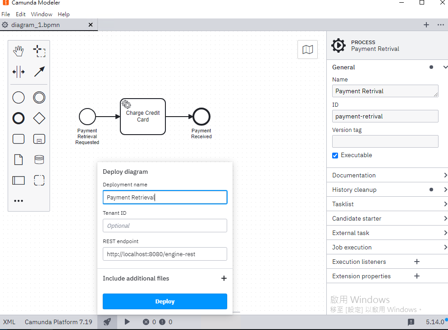Activate the create/remove space tool
The width and height of the screenshot is (448, 330).
[18, 72]
